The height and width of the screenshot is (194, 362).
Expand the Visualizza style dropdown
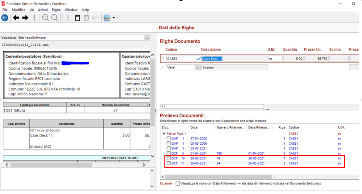click(x=147, y=38)
